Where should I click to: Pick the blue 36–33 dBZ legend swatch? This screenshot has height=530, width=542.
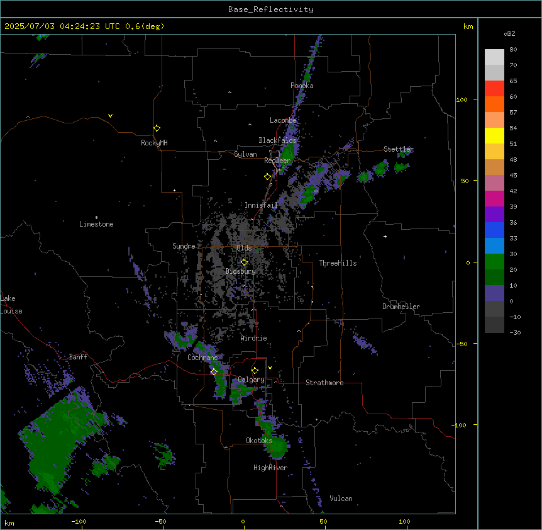click(494, 230)
